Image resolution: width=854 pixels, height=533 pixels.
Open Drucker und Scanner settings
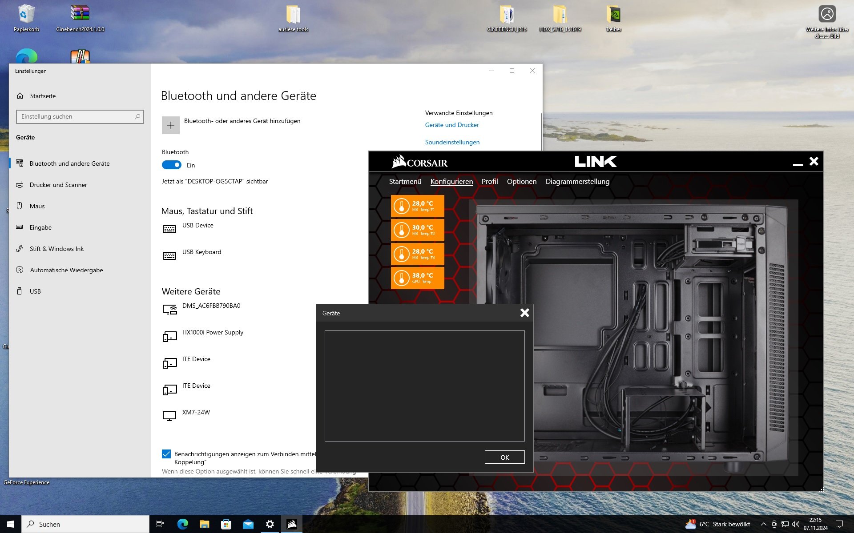coord(80,185)
